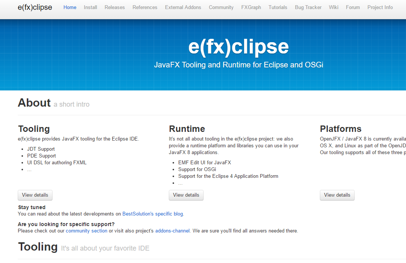Follow the community section link
Screen dimensions: 406x263
click(x=86, y=231)
